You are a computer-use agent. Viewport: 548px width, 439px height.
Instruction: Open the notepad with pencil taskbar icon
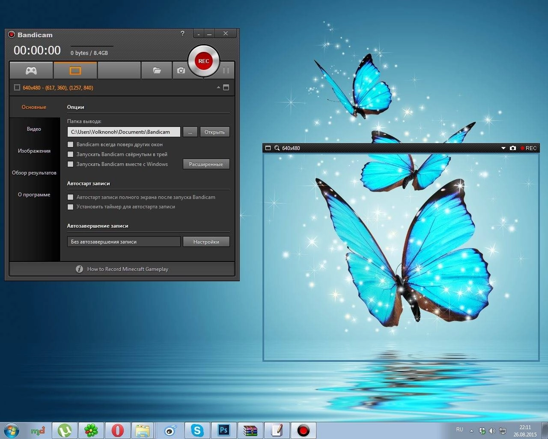pyautogui.click(x=277, y=430)
